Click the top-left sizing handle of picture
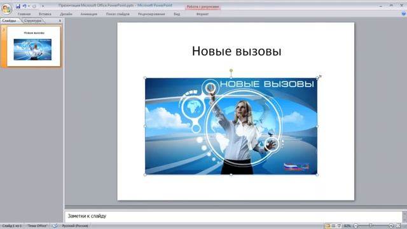This screenshot has height=229, width=407. click(145, 78)
